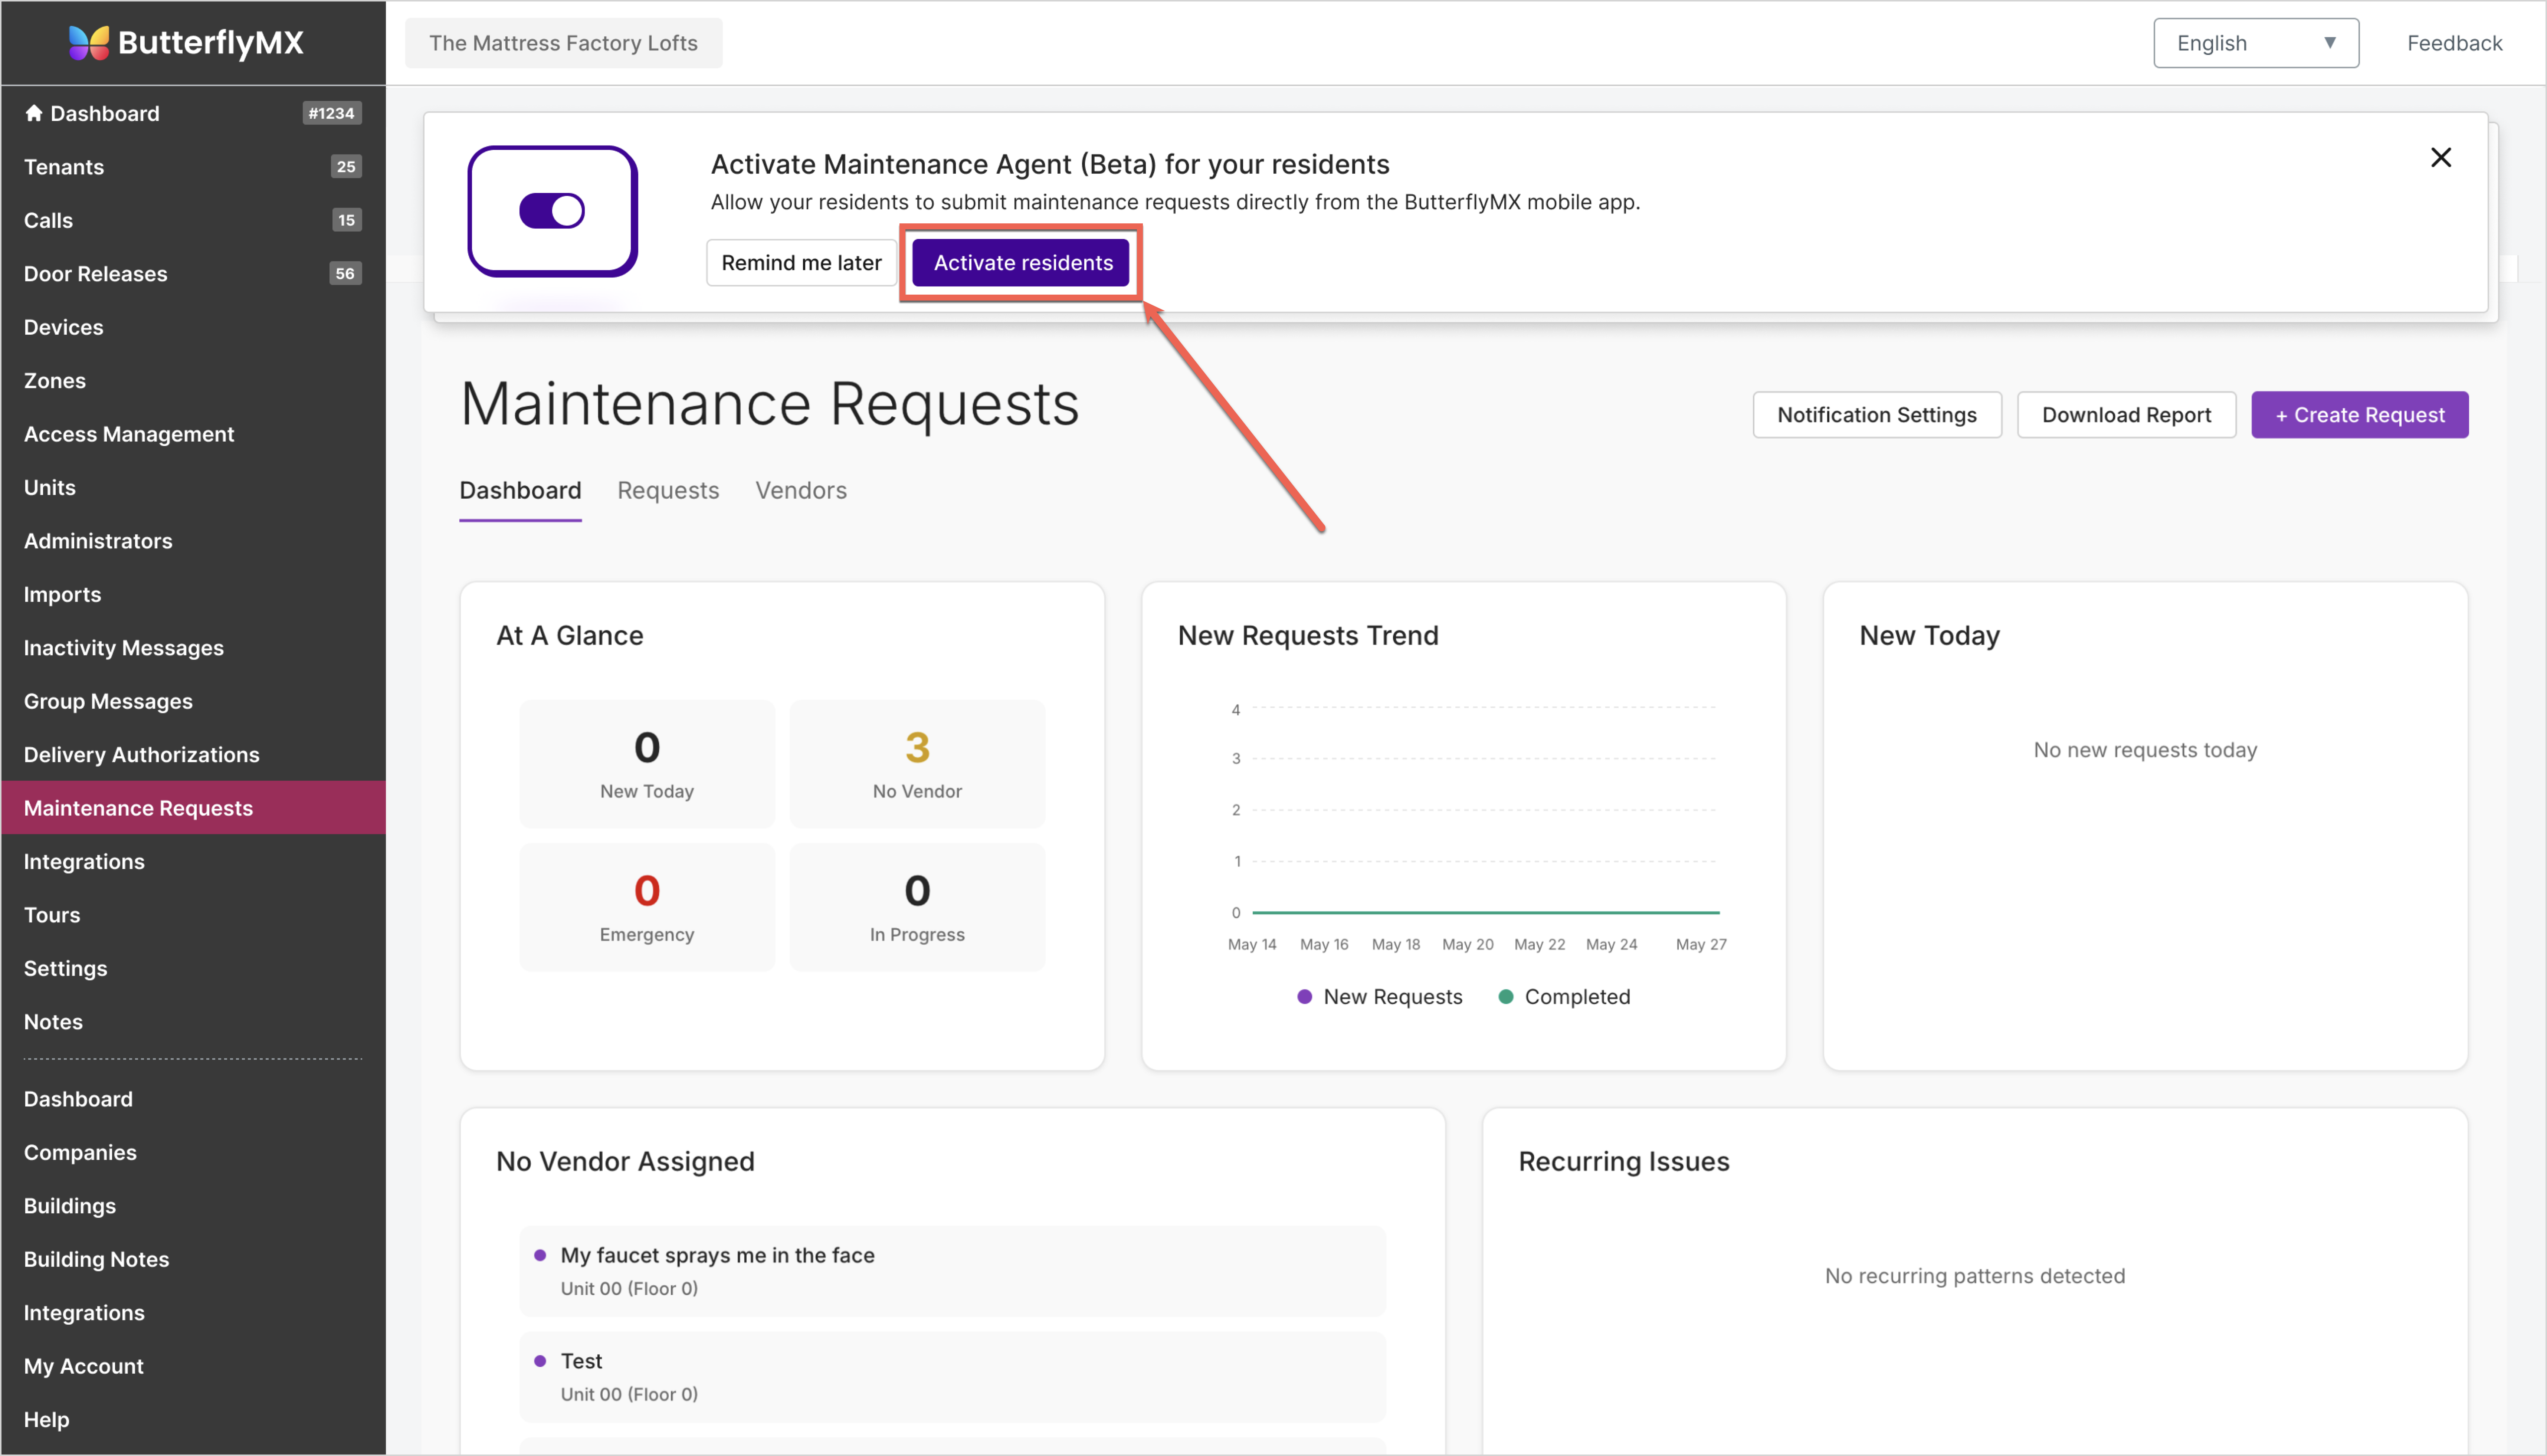Open Tours in the sidebar
2547x1456 pixels.
[x=193, y=915]
